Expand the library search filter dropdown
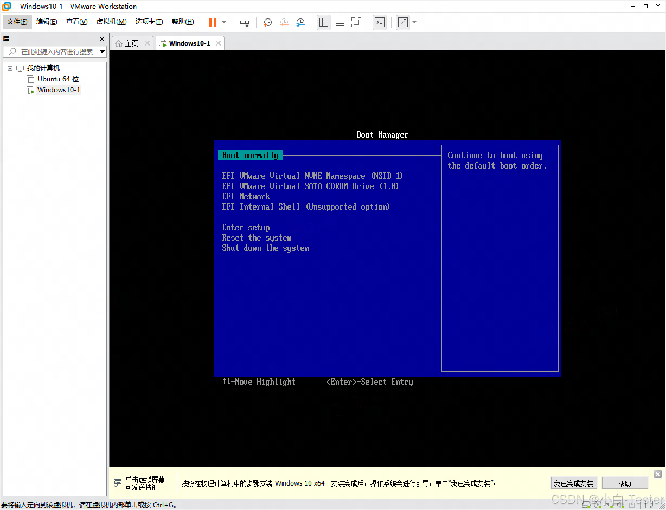666x510 pixels. click(103, 52)
